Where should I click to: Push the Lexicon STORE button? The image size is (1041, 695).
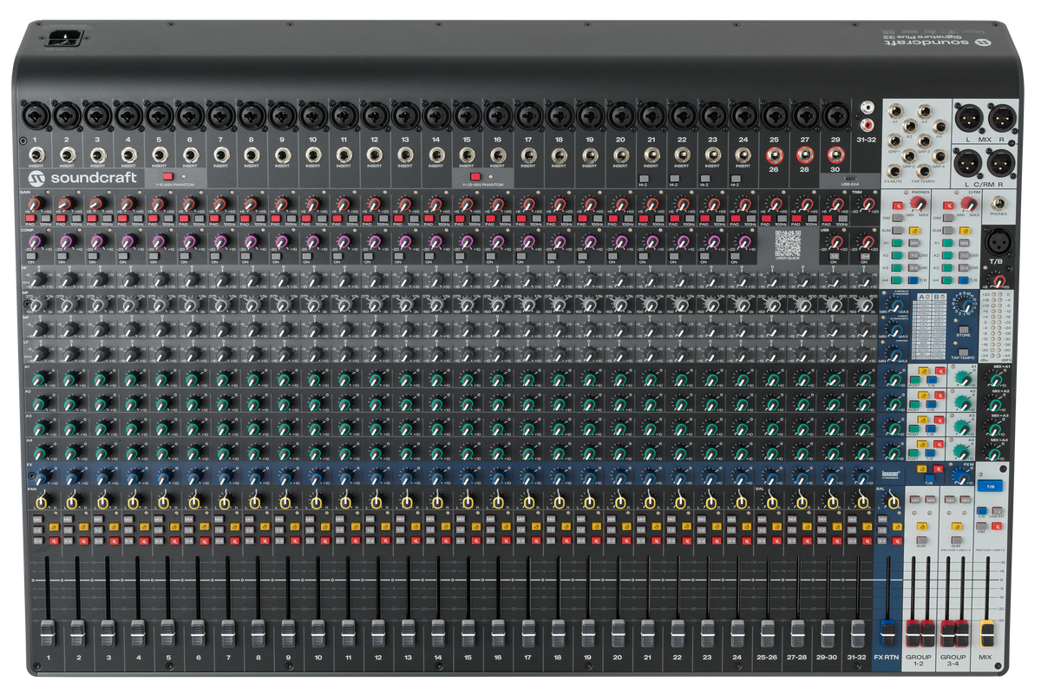coord(963,329)
